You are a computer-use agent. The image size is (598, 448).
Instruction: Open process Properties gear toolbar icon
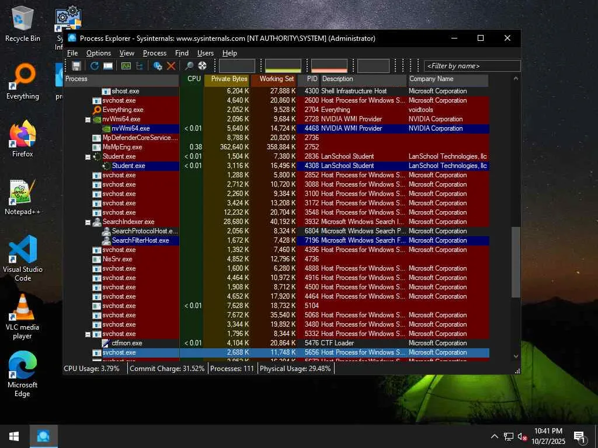pyautogui.click(x=158, y=66)
